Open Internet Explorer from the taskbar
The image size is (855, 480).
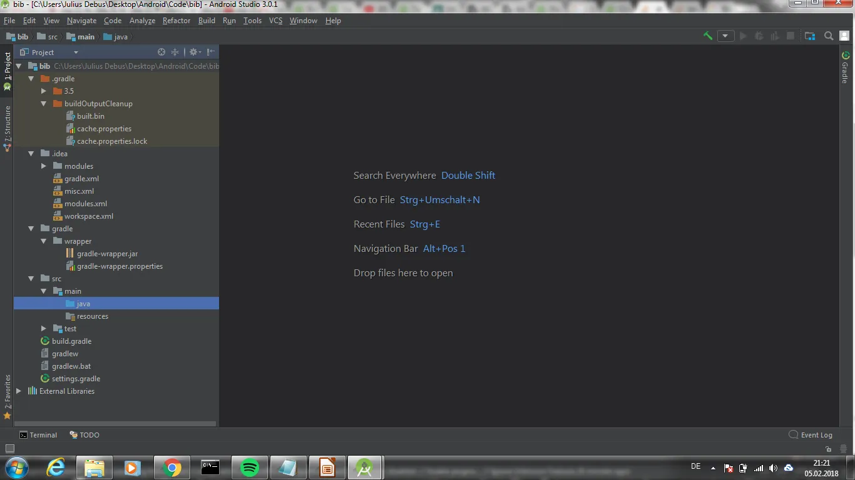(56, 467)
